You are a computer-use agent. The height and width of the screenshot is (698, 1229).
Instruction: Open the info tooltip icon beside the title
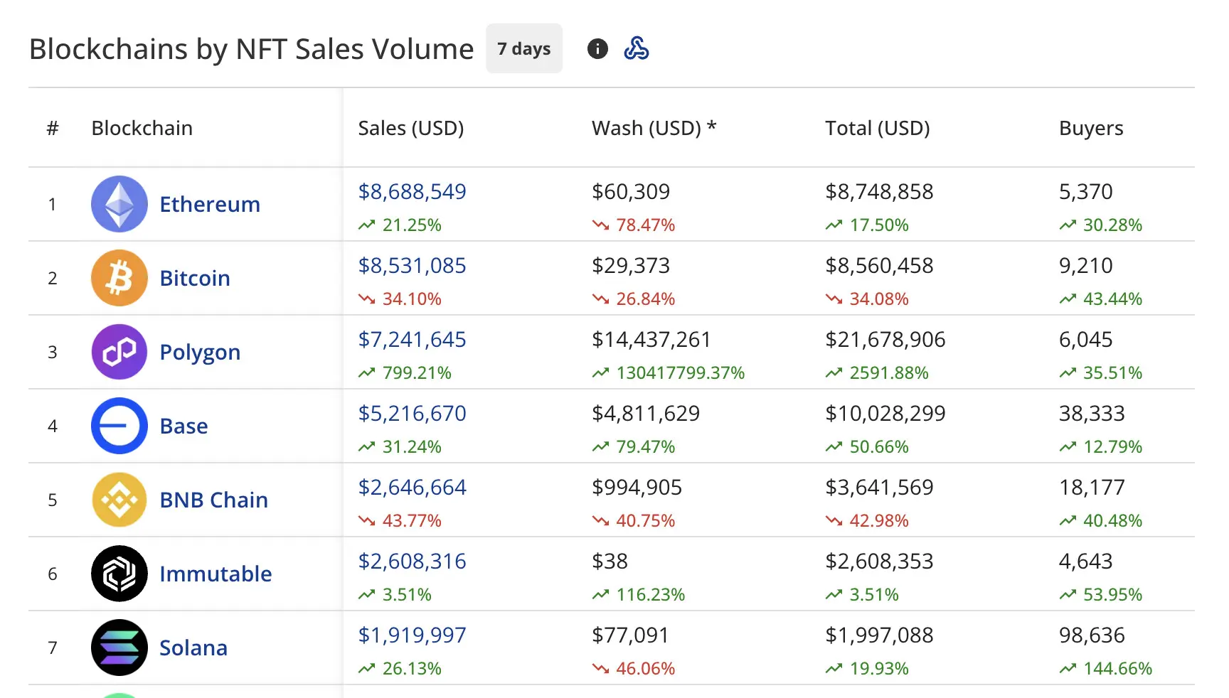(597, 48)
